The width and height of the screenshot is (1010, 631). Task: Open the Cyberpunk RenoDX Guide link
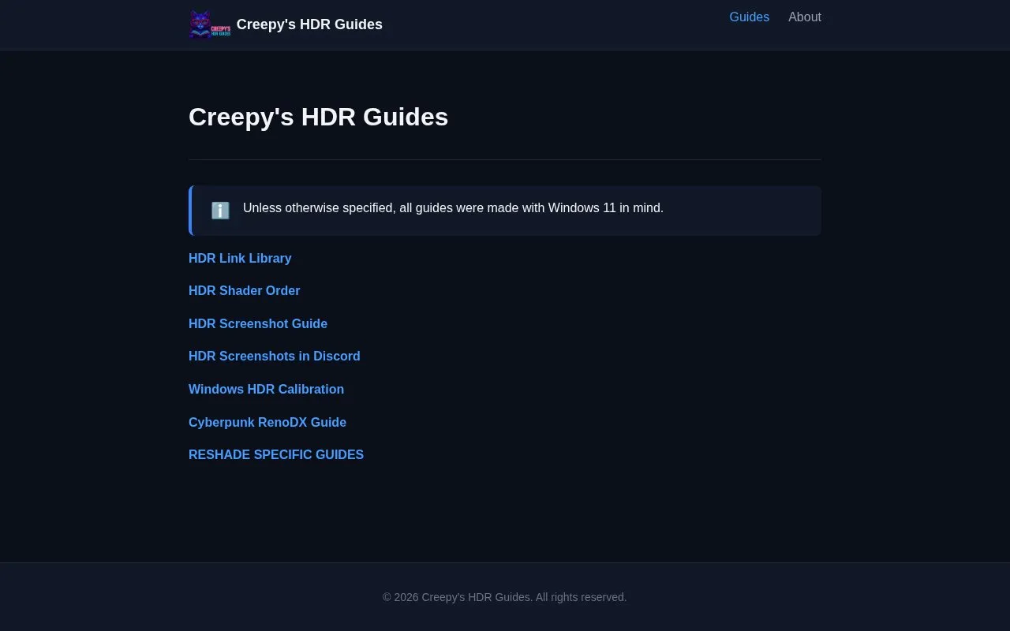tap(267, 423)
